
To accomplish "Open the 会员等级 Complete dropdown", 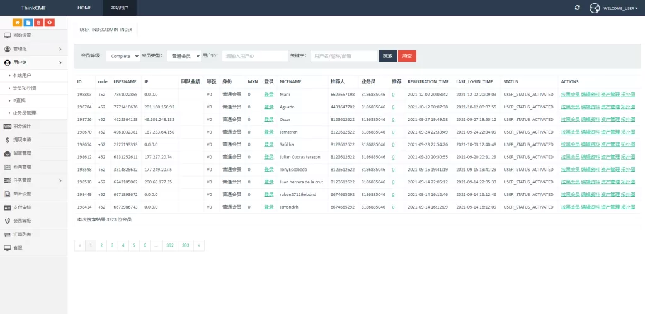I will tap(122, 56).
